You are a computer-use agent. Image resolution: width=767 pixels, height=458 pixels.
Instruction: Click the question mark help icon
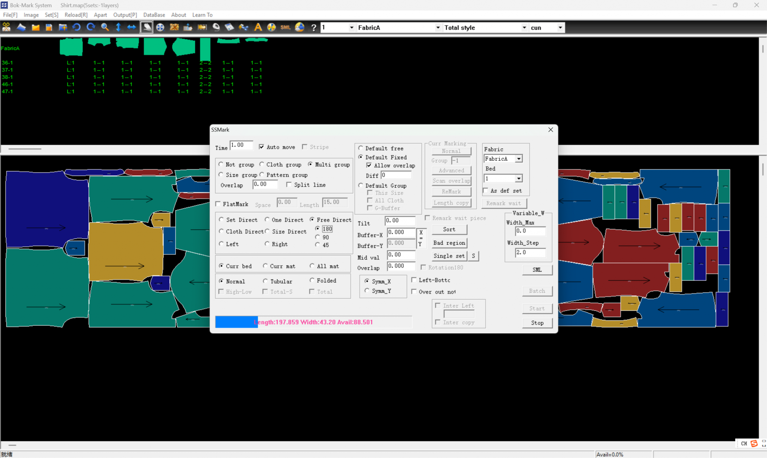[x=314, y=27]
